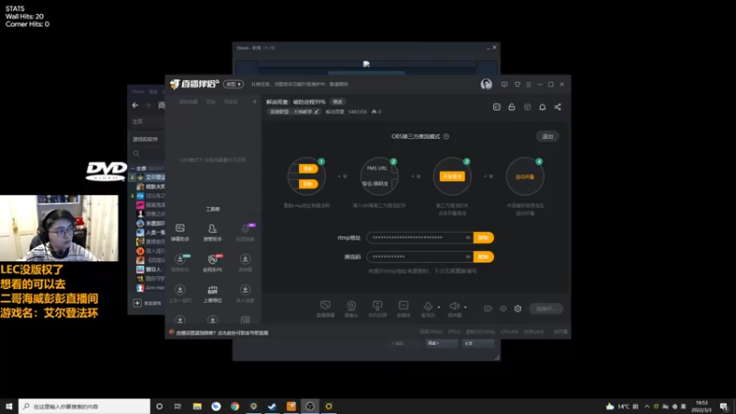Open Chrome from the taskbar
Image resolution: width=736 pixels, height=414 pixels.
[235, 406]
